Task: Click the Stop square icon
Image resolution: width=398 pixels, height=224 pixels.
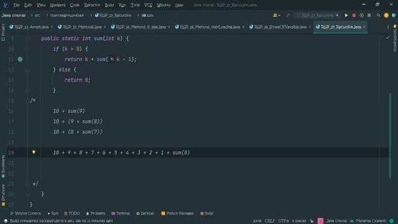Action: pos(369,16)
